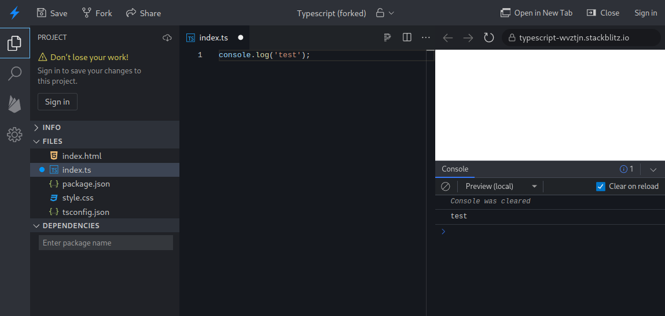
Task: Click Sign in at the top right
Action: click(x=646, y=13)
